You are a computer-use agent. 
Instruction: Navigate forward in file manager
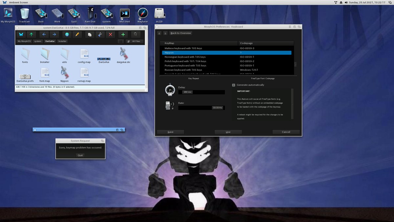tap(54, 34)
